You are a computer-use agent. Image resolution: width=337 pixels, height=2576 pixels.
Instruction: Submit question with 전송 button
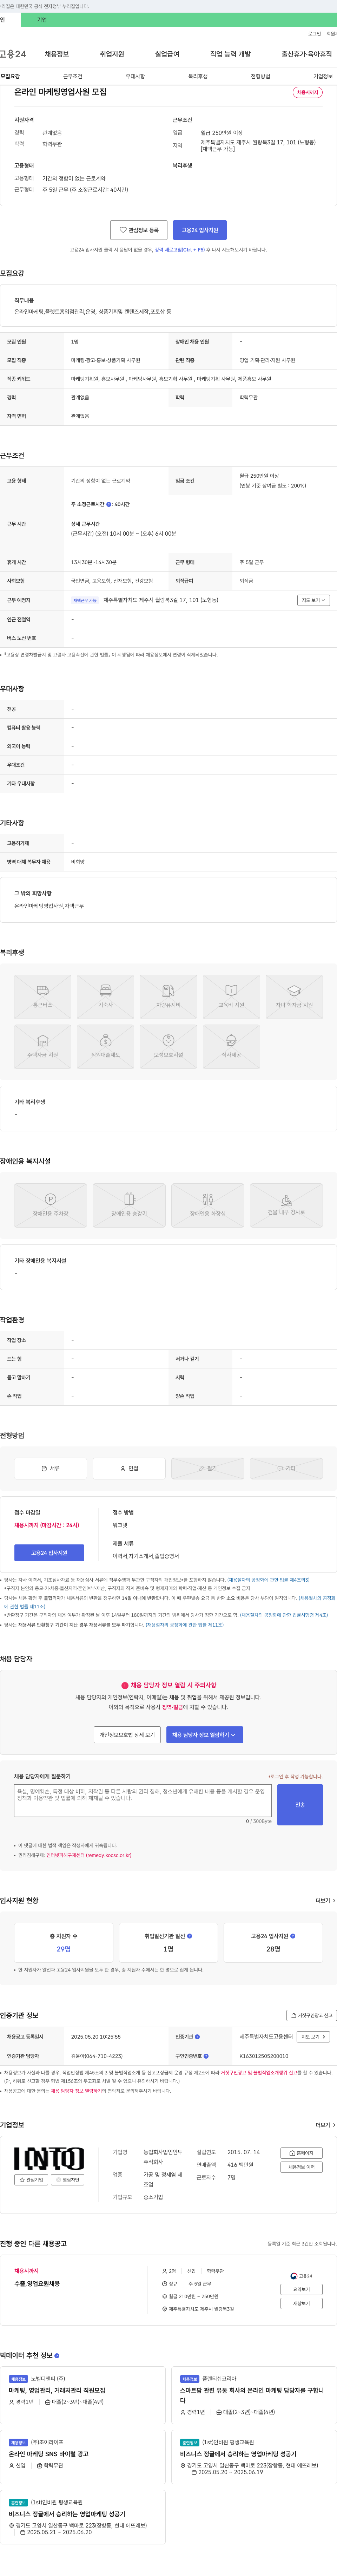pos(300,1805)
